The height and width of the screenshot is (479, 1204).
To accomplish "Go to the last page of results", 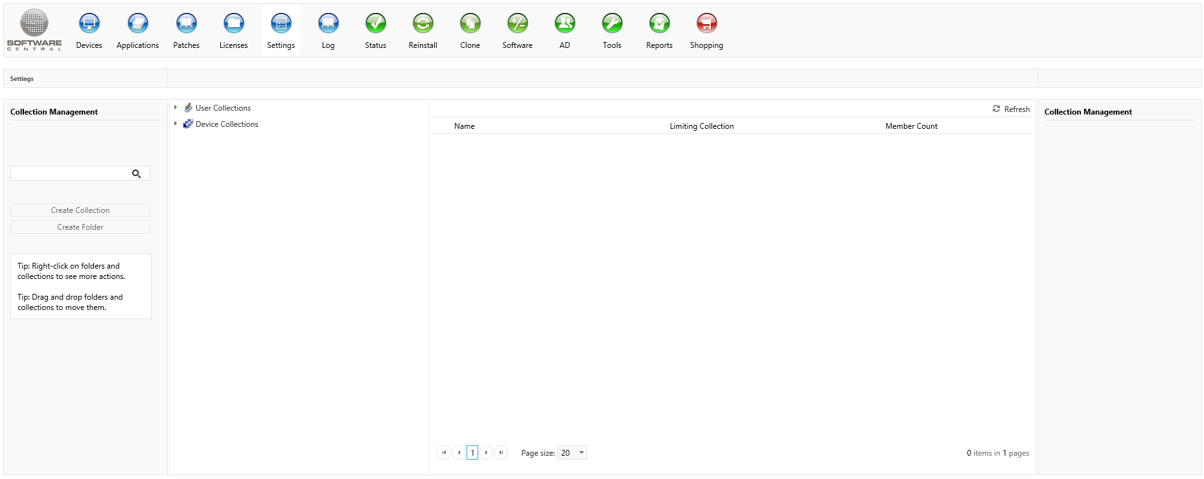I will point(501,453).
